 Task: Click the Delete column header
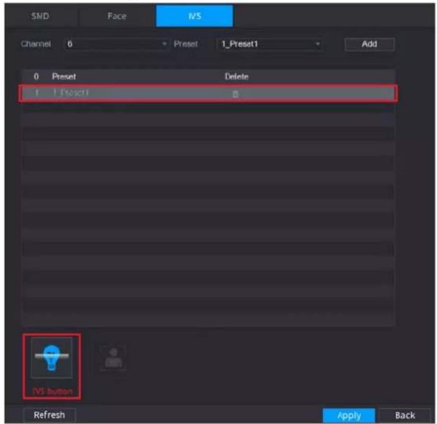pyautogui.click(x=237, y=76)
